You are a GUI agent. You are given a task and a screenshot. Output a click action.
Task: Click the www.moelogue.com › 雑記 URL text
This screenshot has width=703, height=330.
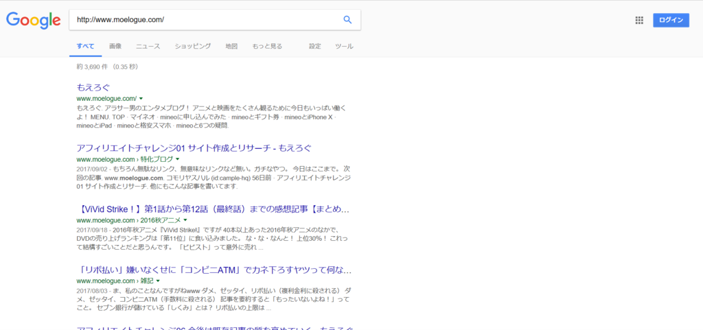[115, 281]
